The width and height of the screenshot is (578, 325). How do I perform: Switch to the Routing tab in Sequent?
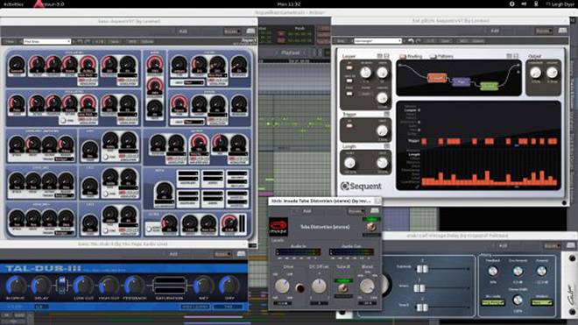pyautogui.click(x=412, y=56)
